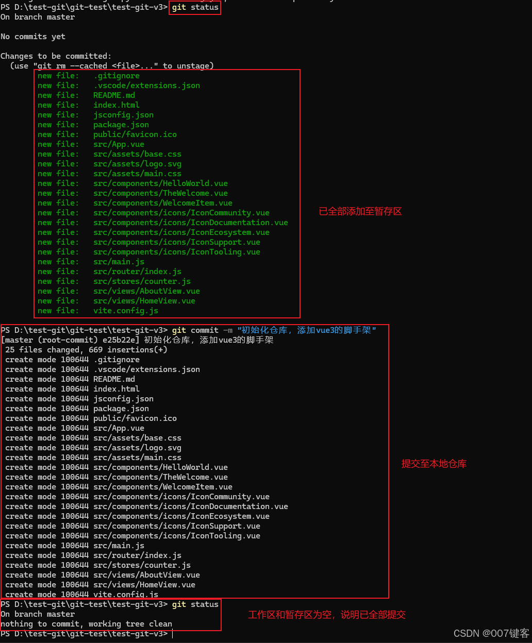Image resolution: width=532 pixels, height=643 pixels.
Task: Click the "create mode 100644 src/assets/main.css" line
Action: pyautogui.click(x=93, y=458)
